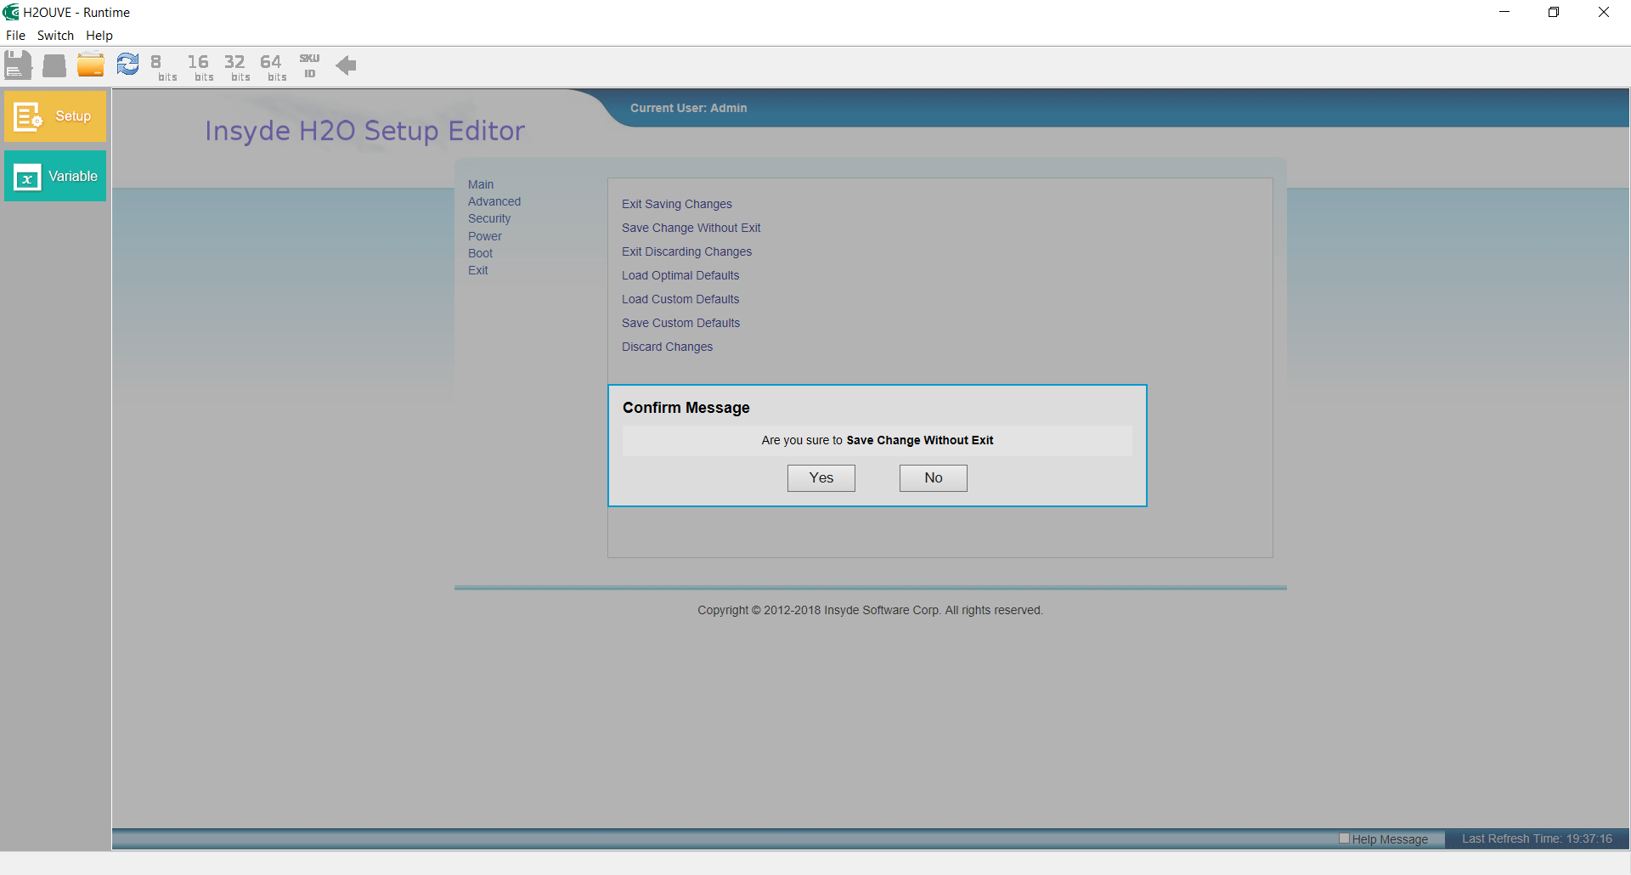
Task: Select the 8 bits toolbar option
Action: pyautogui.click(x=164, y=67)
